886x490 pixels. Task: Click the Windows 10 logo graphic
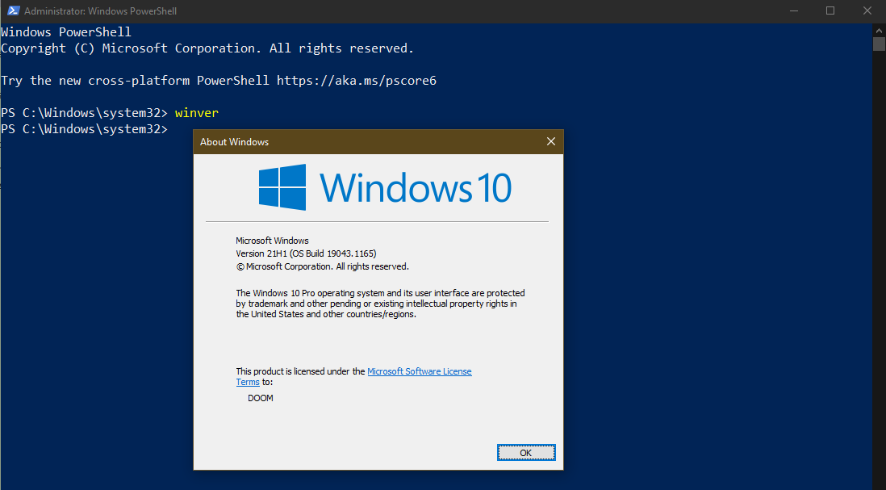point(383,186)
